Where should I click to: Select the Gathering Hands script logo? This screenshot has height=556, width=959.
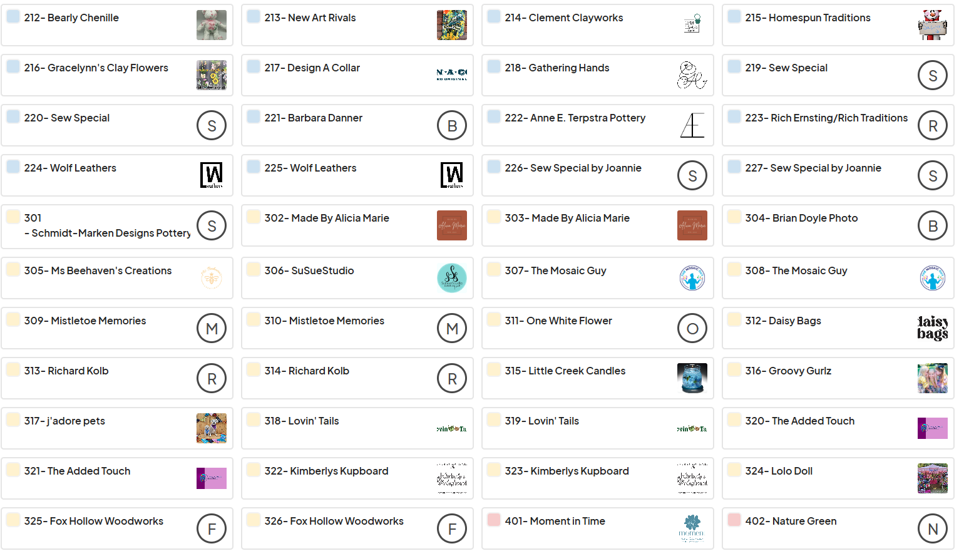(x=692, y=75)
